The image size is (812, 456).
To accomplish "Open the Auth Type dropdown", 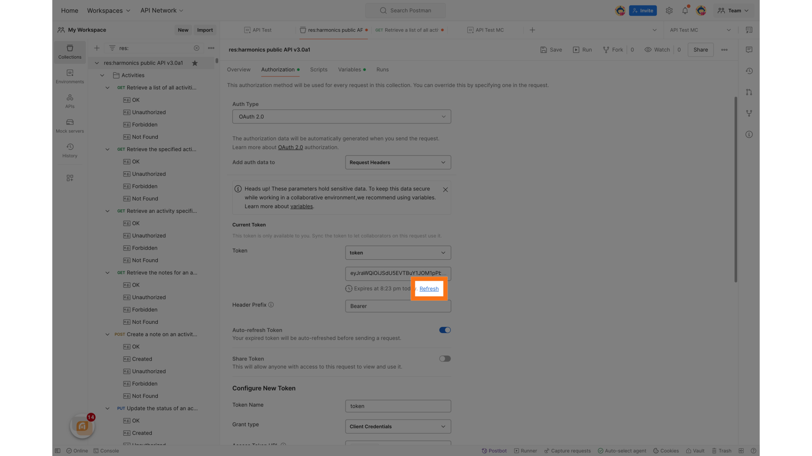I will click(341, 117).
